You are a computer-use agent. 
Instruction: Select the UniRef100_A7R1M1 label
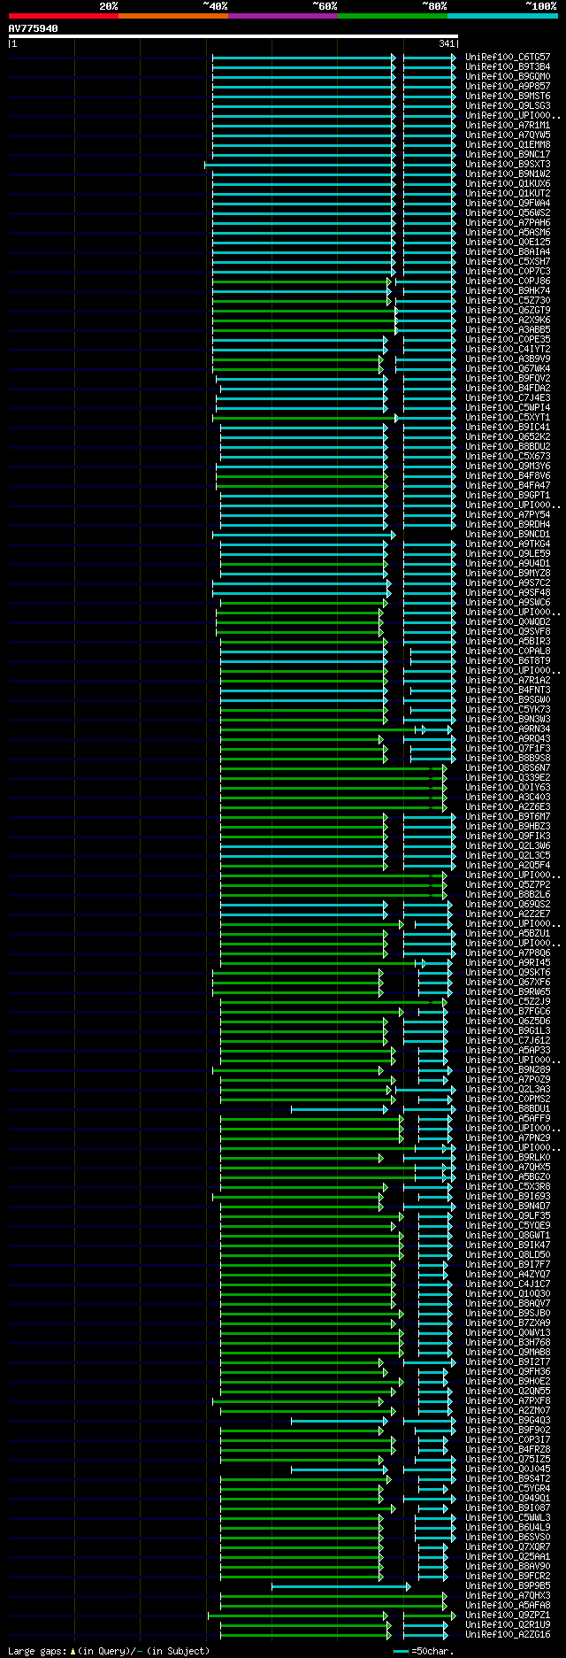tap(508, 125)
